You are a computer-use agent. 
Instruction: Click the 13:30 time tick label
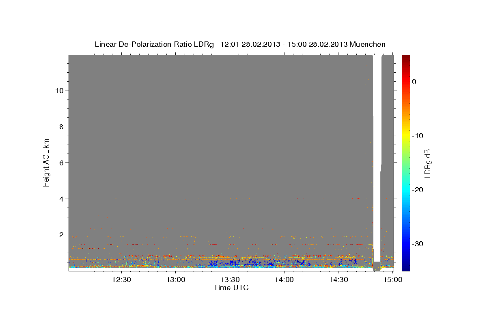coord(230,280)
